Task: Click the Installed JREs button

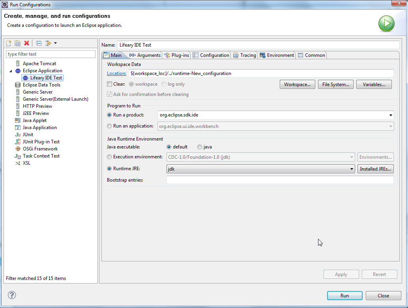Action: point(375,169)
